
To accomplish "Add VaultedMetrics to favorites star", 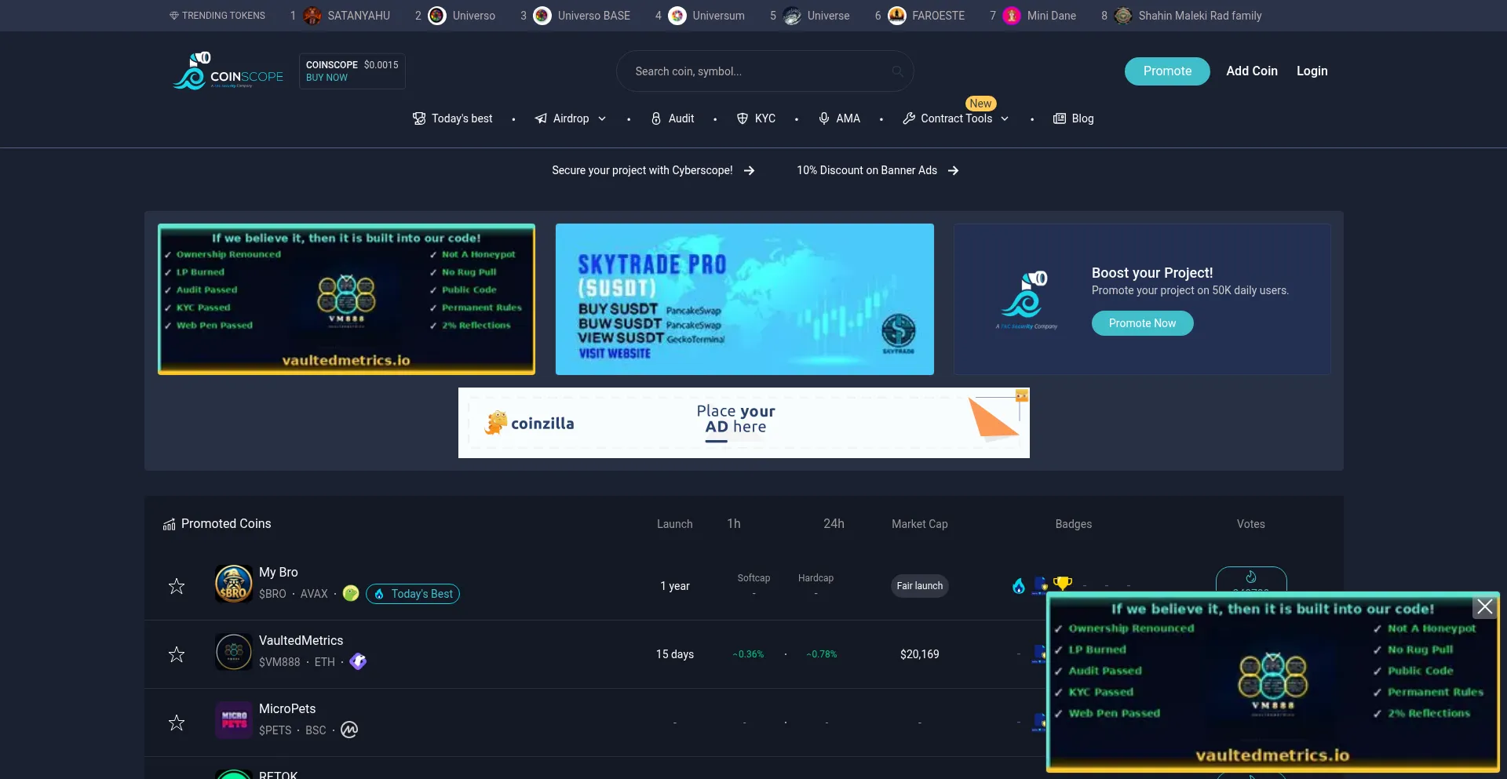I will coord(177,654).
